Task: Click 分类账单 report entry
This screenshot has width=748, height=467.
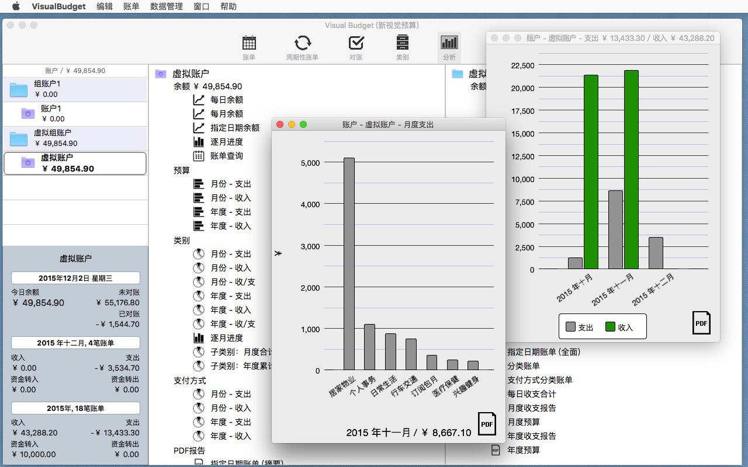Action: pyautogui.click(x=524, y=366)
